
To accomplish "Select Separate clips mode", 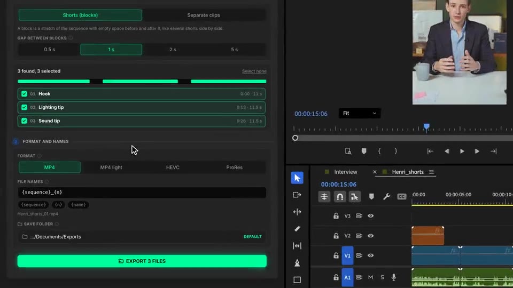I will (204, 15).
